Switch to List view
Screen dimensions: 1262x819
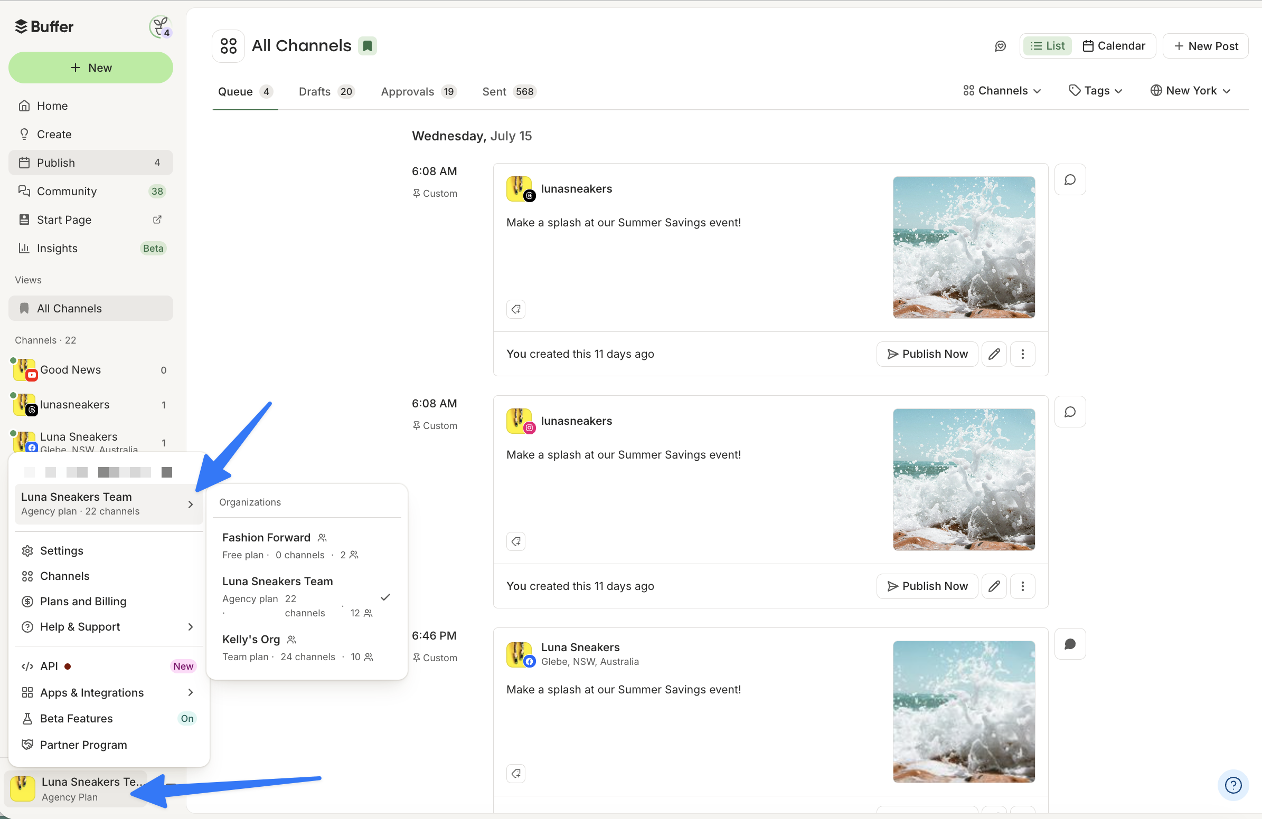(1047, 46)
